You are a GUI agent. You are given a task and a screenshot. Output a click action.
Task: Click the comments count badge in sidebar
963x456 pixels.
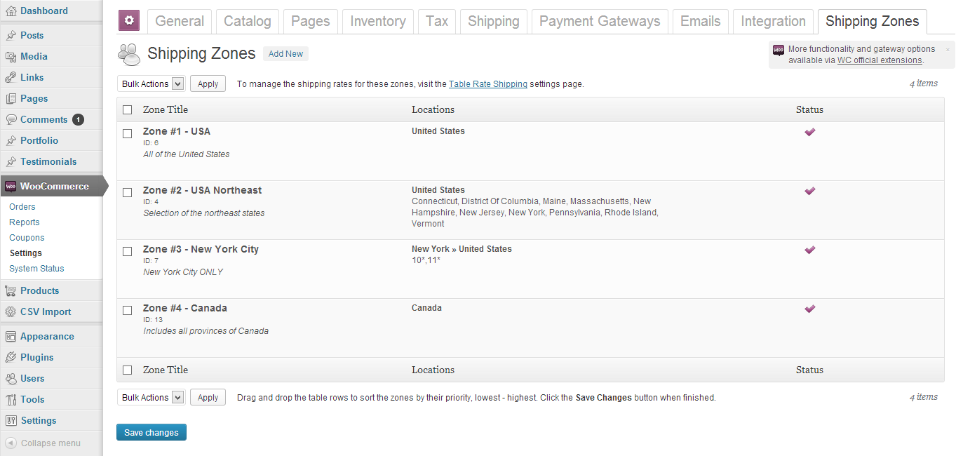point(78,120)
